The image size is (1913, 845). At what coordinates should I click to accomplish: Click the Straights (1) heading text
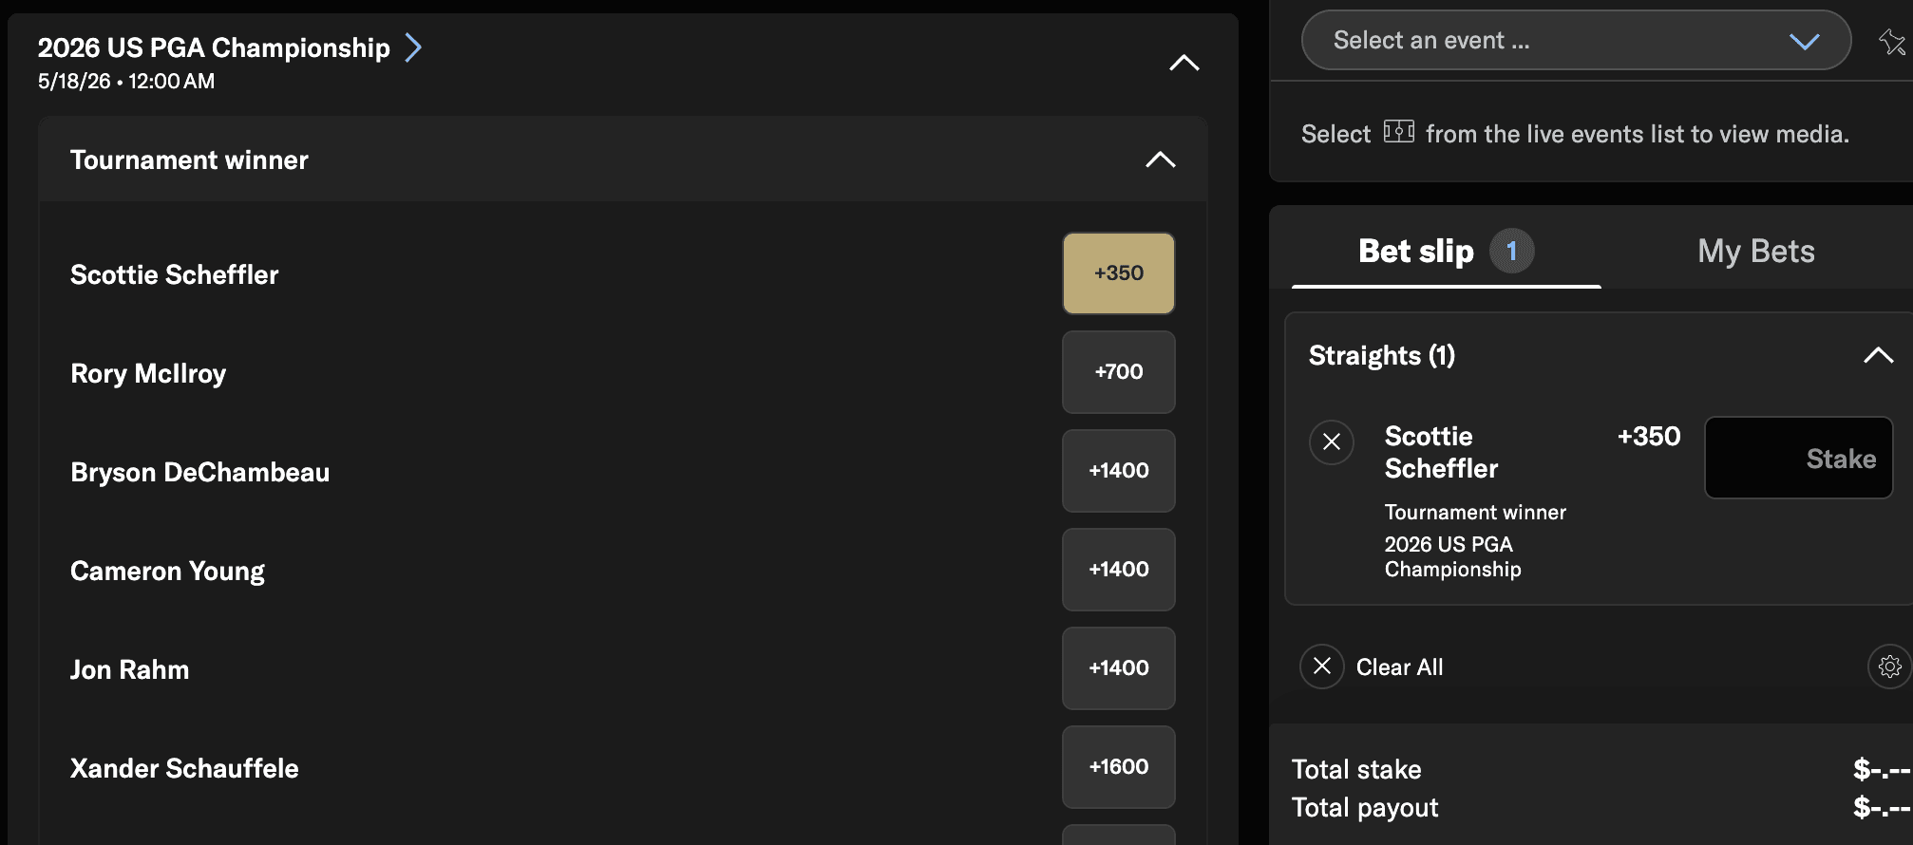tap(1382, 355)
